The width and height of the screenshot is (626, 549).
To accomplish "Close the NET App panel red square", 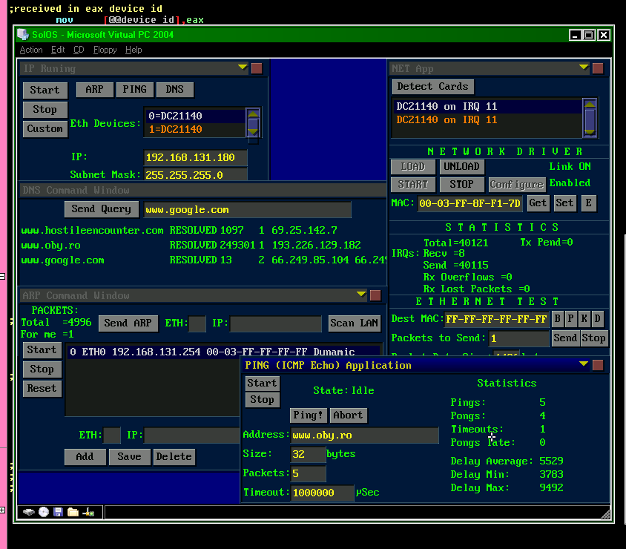I will tap(598, 68).
